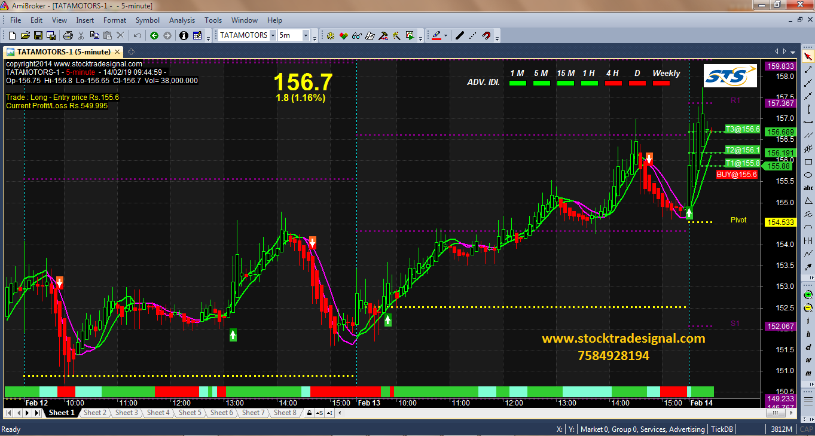Select the Ellipse drawing tool

[x=808, y=174]
